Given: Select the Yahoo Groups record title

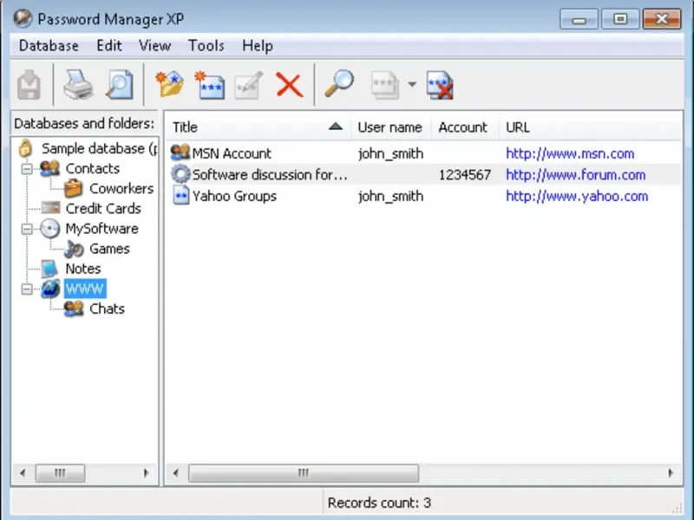Looking at the screenshot, I should (x=234, y=196).
